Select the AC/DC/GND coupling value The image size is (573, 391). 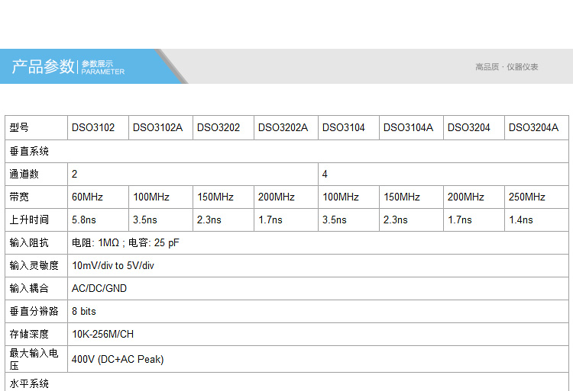(99, 289)
